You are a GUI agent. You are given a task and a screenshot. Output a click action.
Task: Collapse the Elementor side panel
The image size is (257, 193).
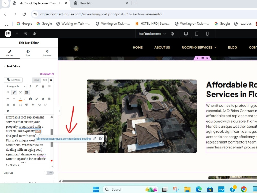[x=59, y=111]
